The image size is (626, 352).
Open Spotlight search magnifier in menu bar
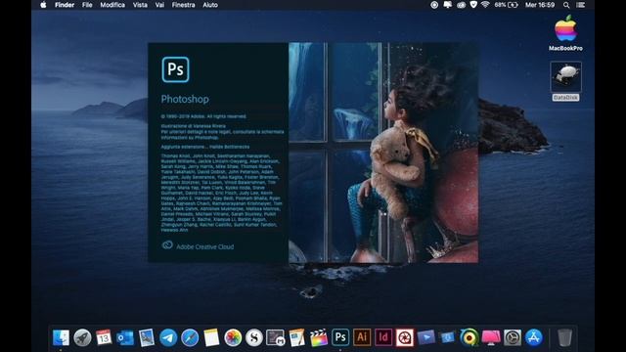566,5
